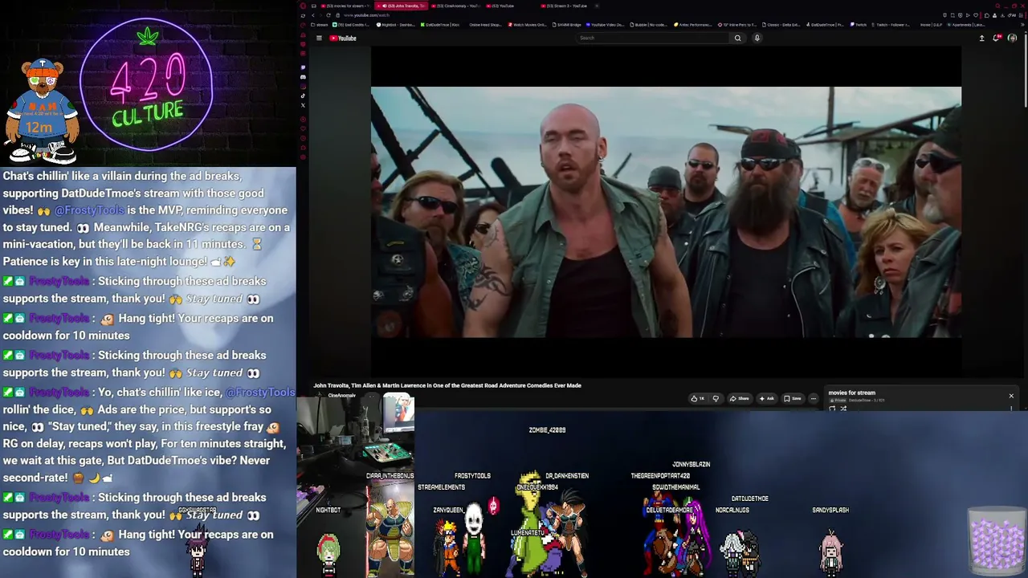The width and height of the screenshot is (1028, 578).
Task: Open the YouTube guide hamburger menu
Action: point(319,38)
